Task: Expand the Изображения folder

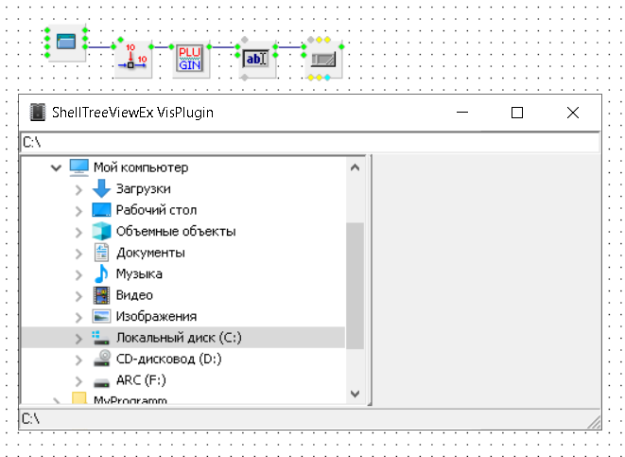Action: pos(78,317)
